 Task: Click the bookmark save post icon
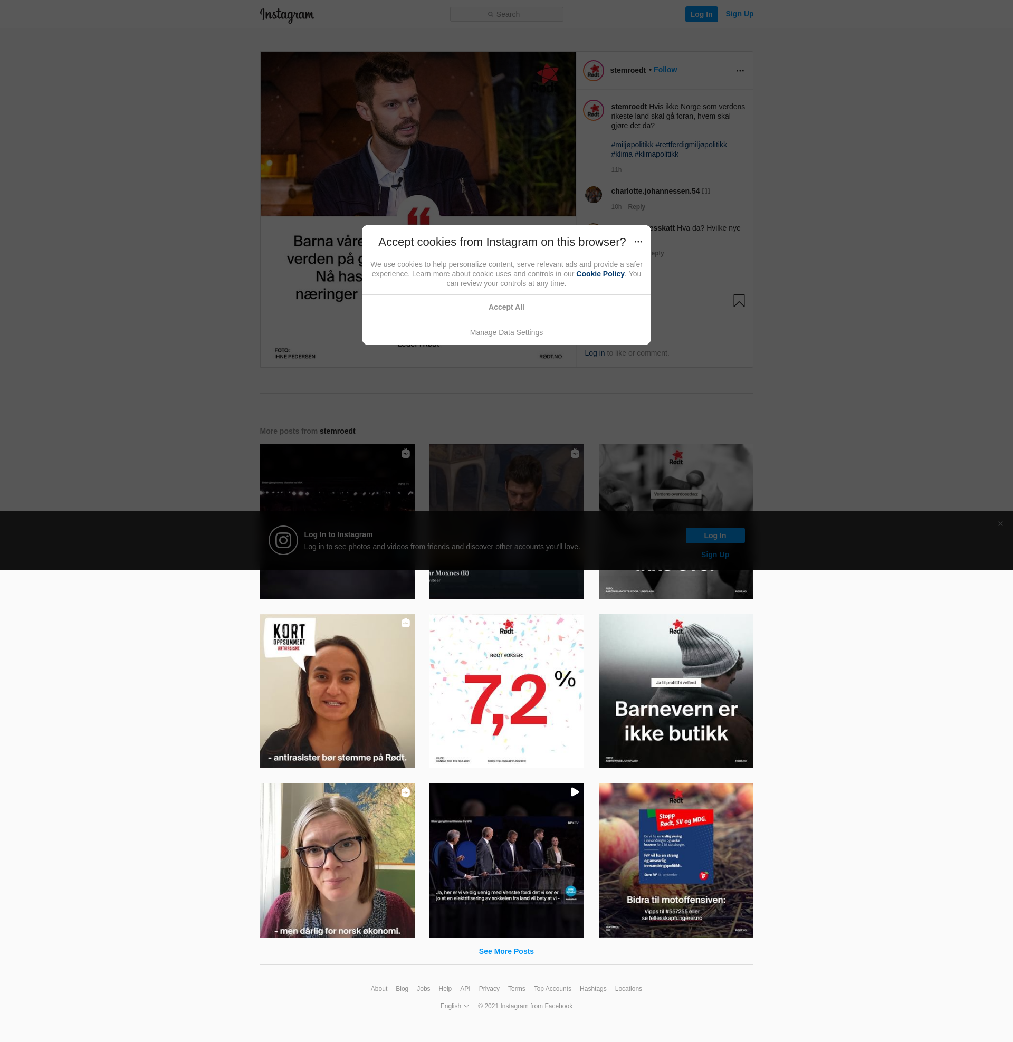coord(739,301)
